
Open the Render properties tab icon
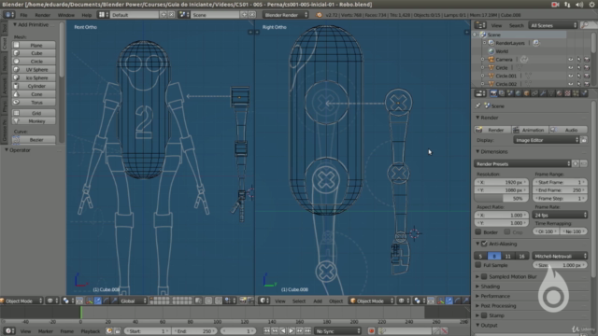[493, 93]
